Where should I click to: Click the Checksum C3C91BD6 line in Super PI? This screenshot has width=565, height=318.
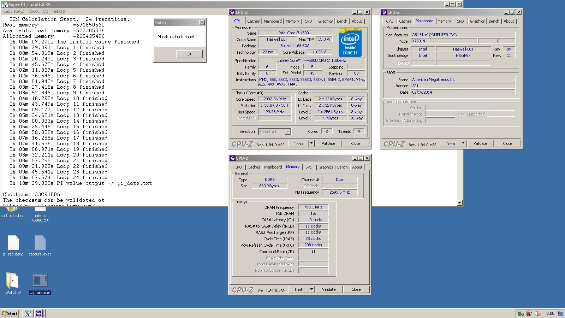click(x=31, y=194)
